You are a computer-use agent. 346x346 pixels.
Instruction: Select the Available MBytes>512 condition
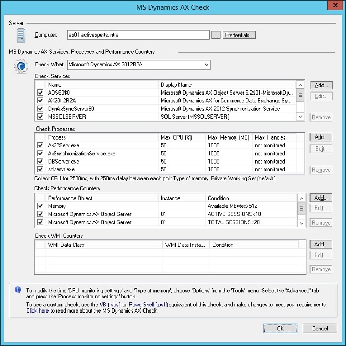click(x=232, y=206)
